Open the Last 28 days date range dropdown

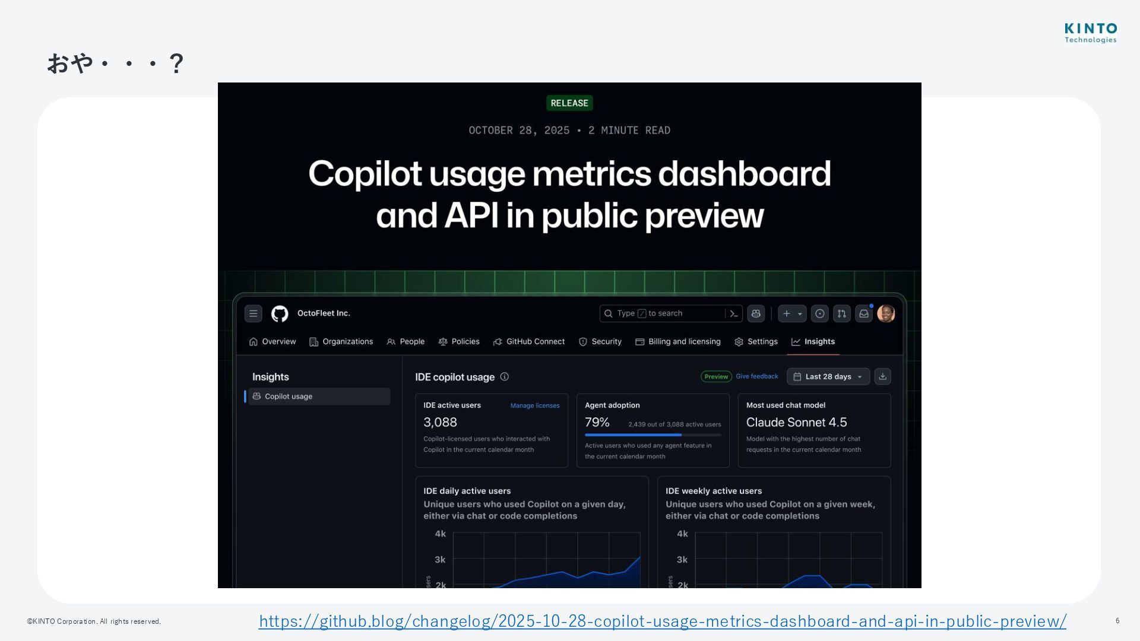[x=828, y=376]
